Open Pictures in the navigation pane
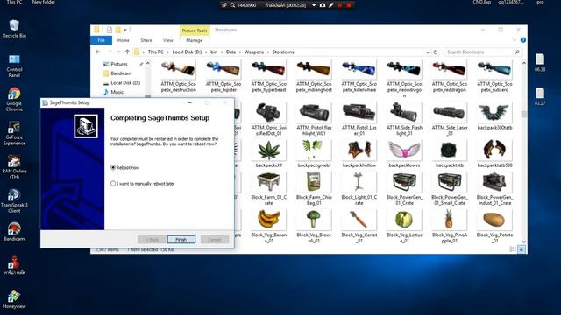The height and width of the screenshot is (315, 561). coord(119,64)
